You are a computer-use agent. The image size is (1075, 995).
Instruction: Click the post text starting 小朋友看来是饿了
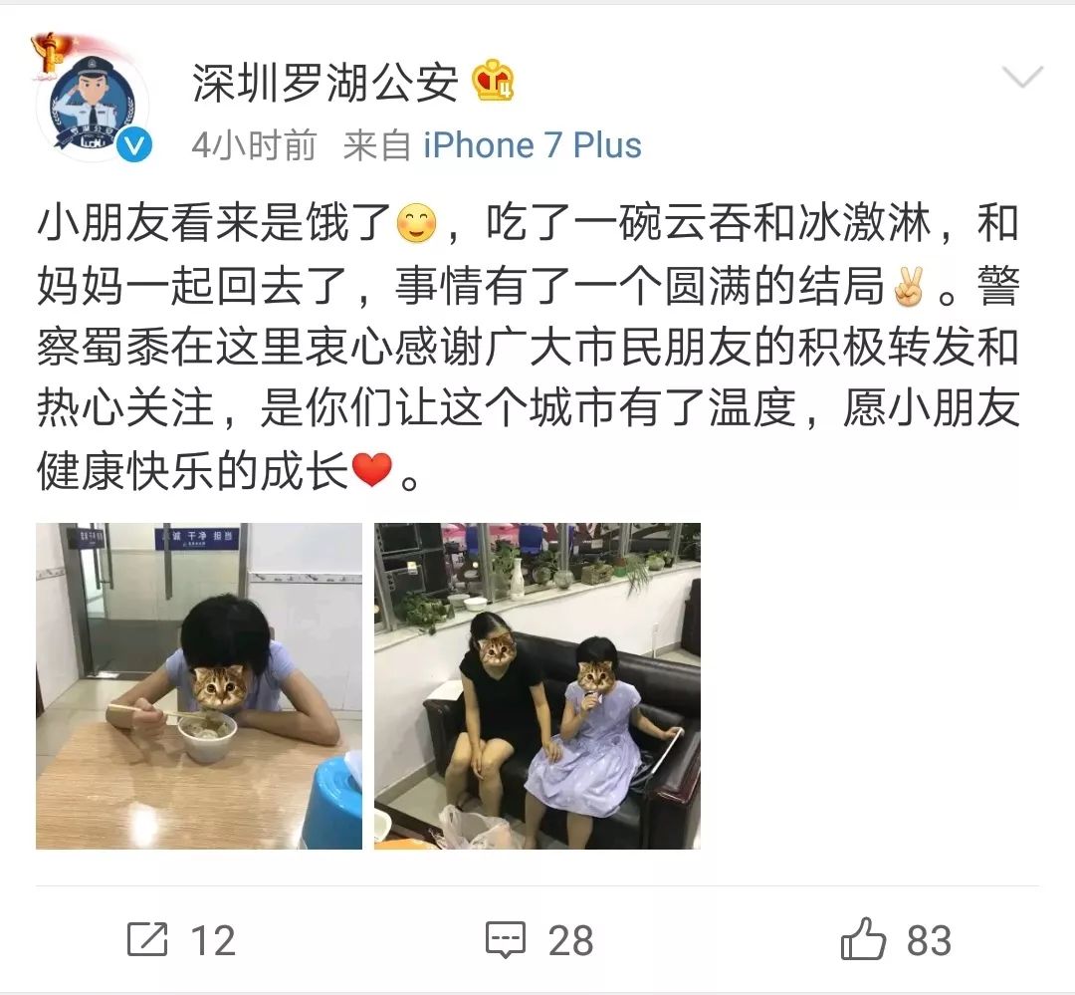pos(528,348)
